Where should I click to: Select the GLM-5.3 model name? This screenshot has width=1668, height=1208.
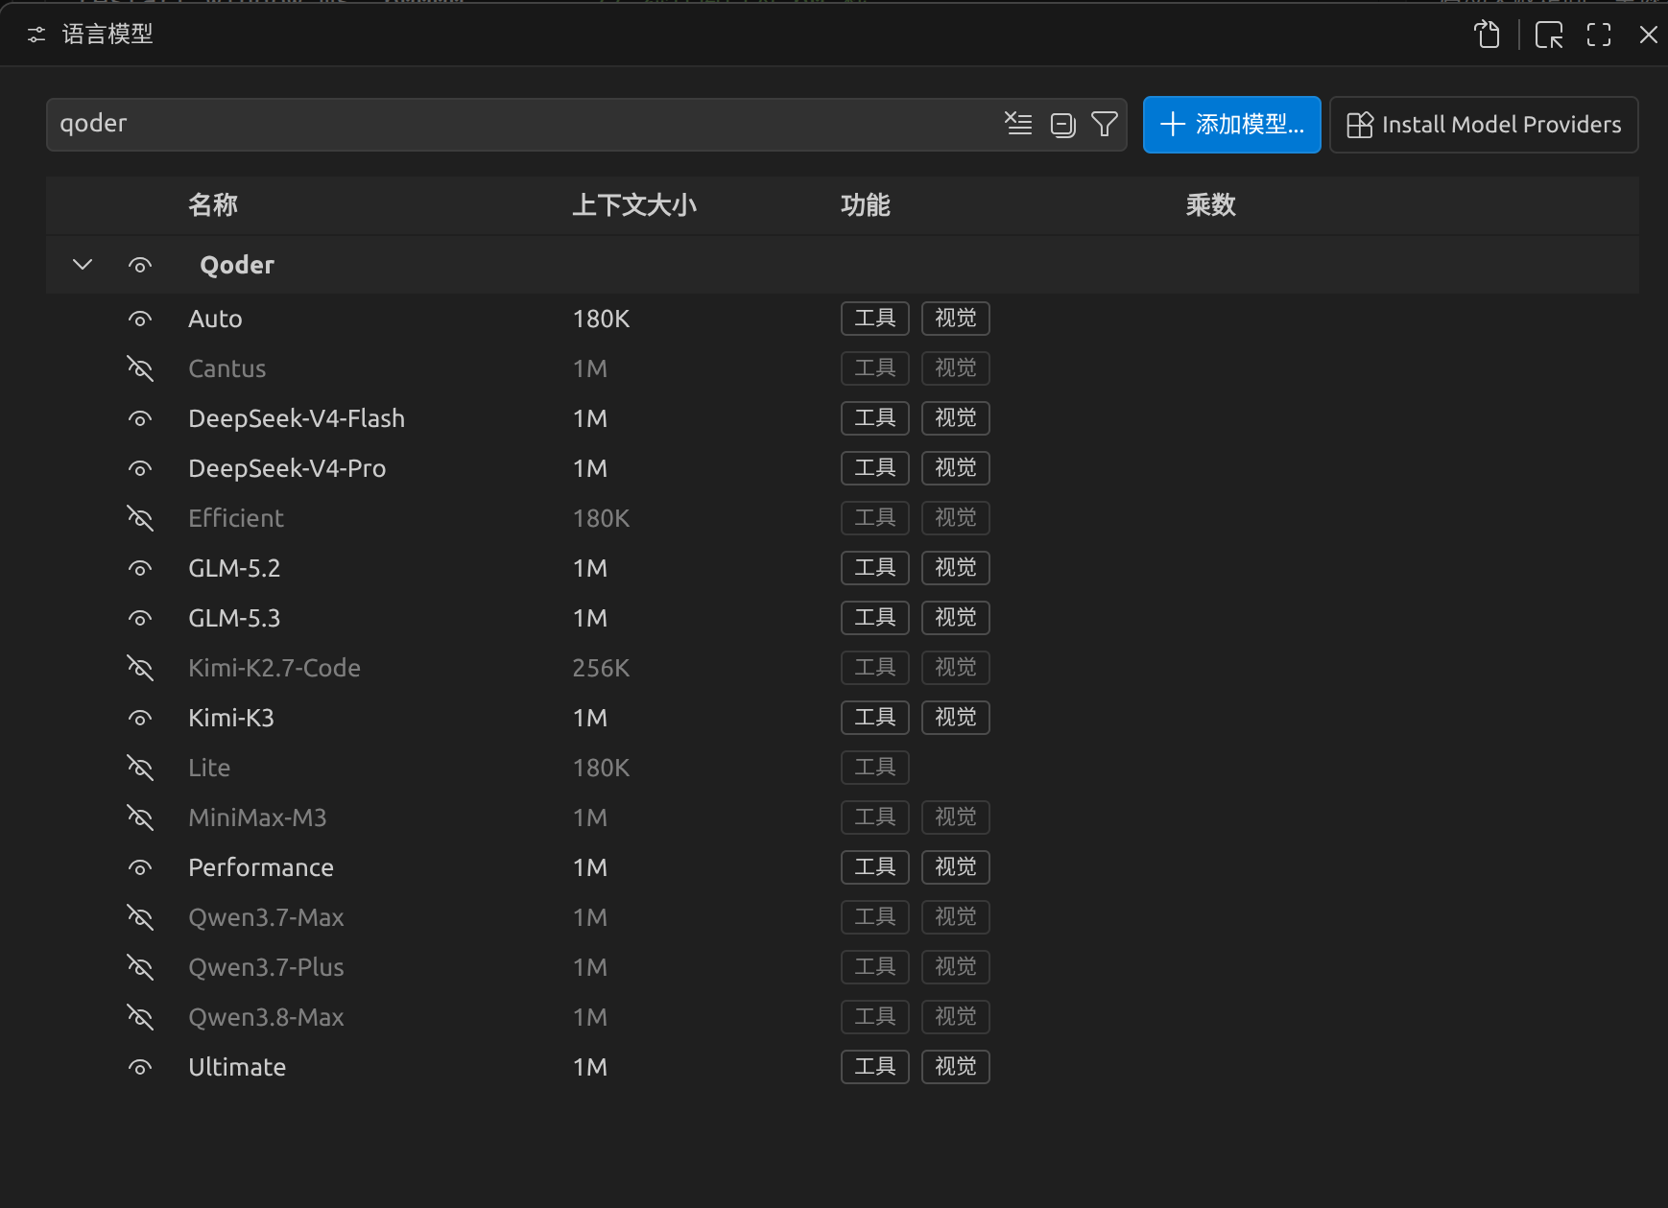coord(234,619)
